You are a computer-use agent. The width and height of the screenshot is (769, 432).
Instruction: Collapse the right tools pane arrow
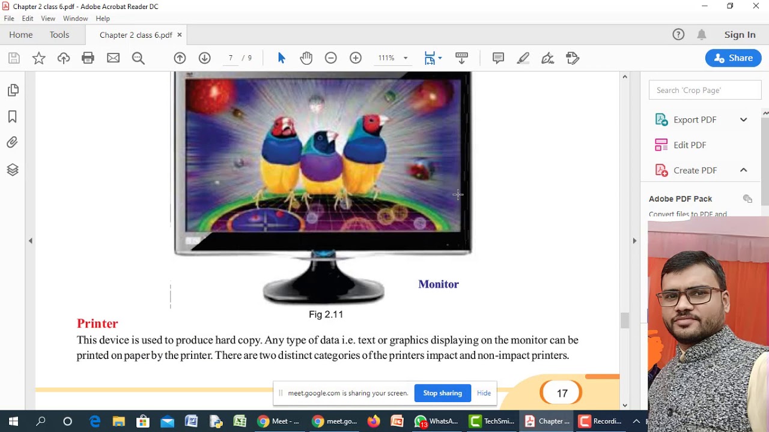click(x=634, y=241)
